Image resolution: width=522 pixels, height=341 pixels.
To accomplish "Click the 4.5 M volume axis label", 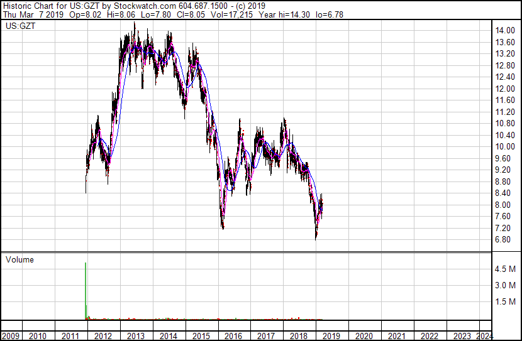I will point(505,269).
